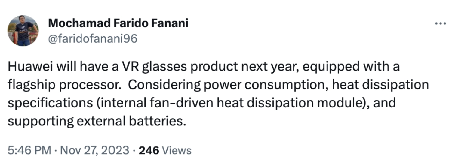Image resolution: width=455 pixels, height=163 pixels.
Task: Click the words heat dissipation module
Action: (290, 104)
